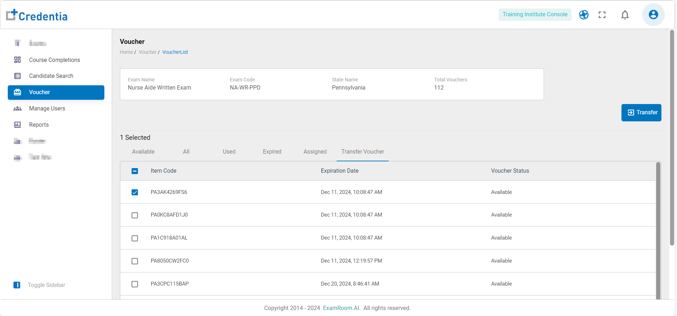Click the page vertical scrollbar
The image size is (677, 316).
coord(672,137)
